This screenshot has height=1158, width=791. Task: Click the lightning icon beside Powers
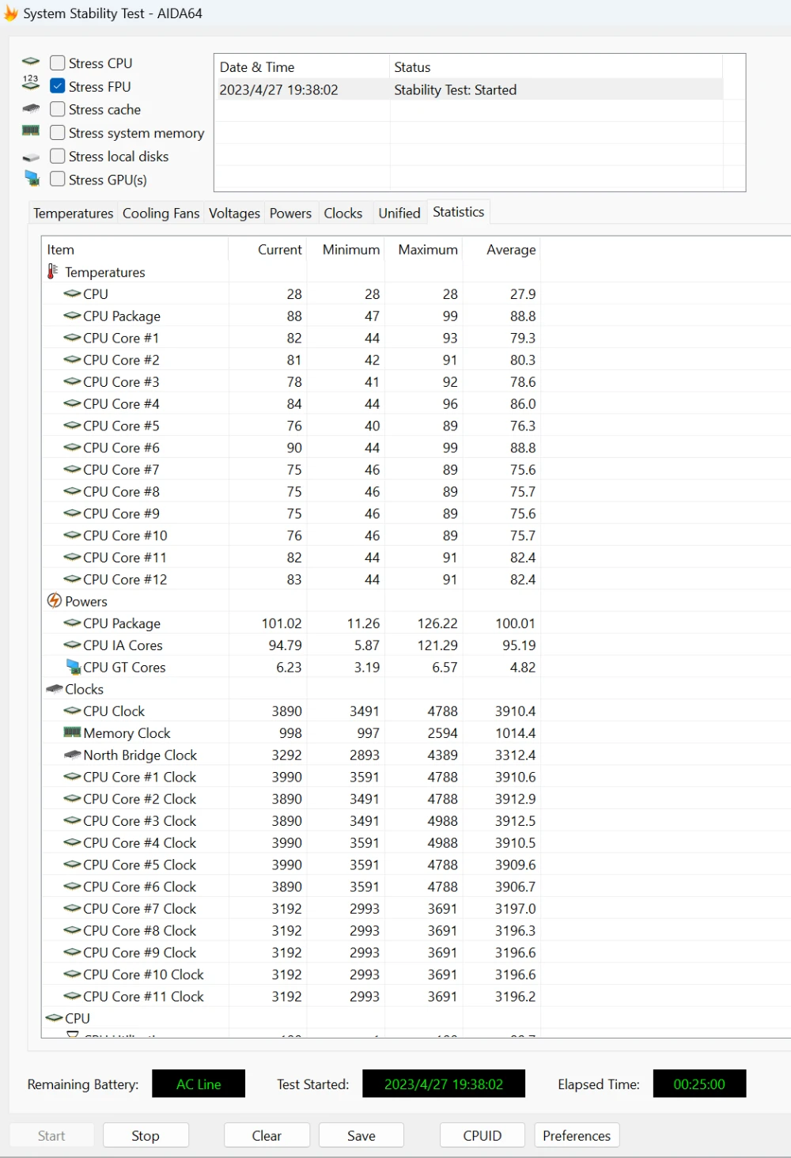pyautogui.click(x=54, y=601)
